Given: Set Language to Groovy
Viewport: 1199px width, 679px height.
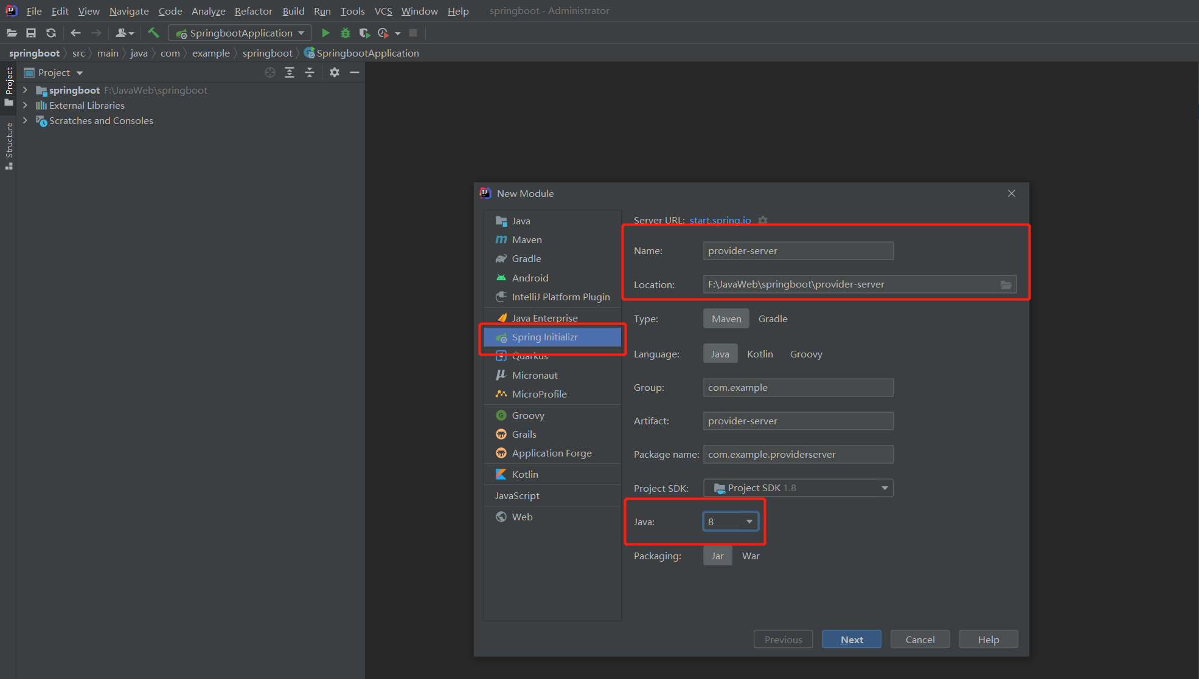Looking at the screenshot, I should tap(806, 354).
